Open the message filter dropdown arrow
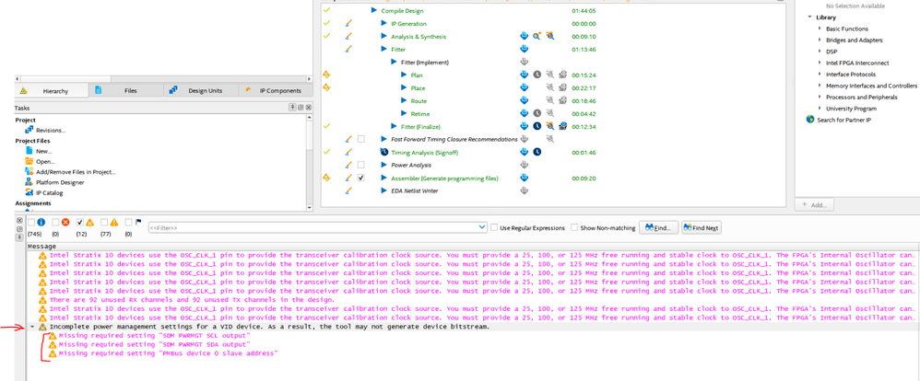The image size is (920, 381). [x=482, y=227]
